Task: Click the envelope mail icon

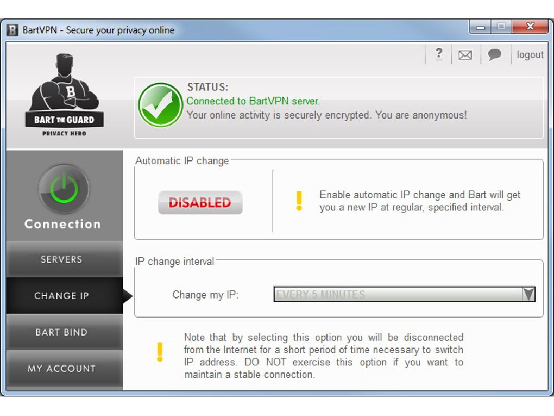Action: pyautogui.click(x=465, y=55)
